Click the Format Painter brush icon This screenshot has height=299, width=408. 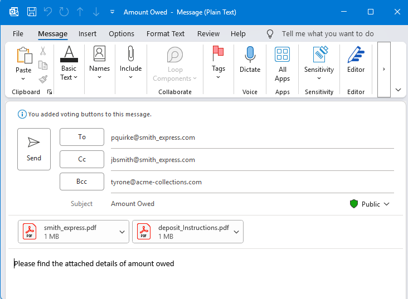43,79
